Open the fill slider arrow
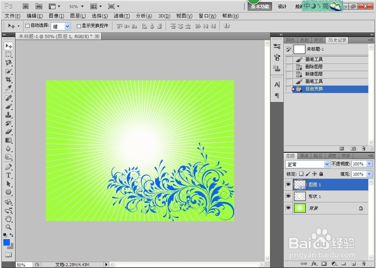Screen dimensions: 376x268 pyautogui.click(x=370, y=174)
